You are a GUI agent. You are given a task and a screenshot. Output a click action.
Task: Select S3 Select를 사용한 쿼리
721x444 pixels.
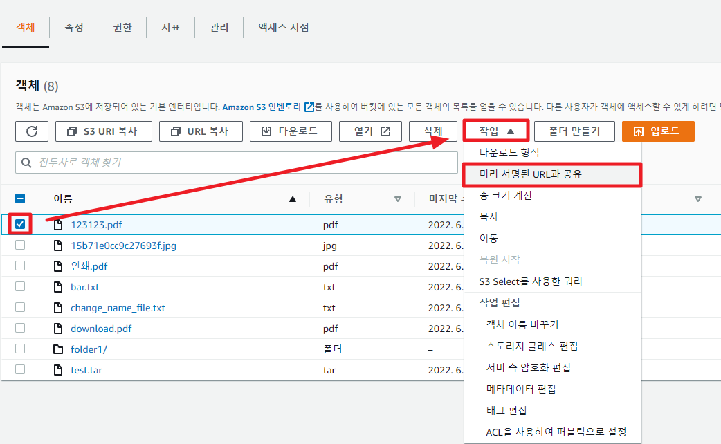(553, 281)
